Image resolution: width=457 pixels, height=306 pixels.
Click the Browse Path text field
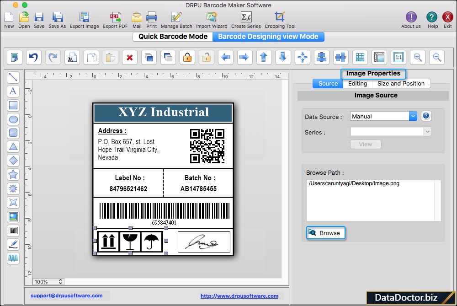coord(373,201)
